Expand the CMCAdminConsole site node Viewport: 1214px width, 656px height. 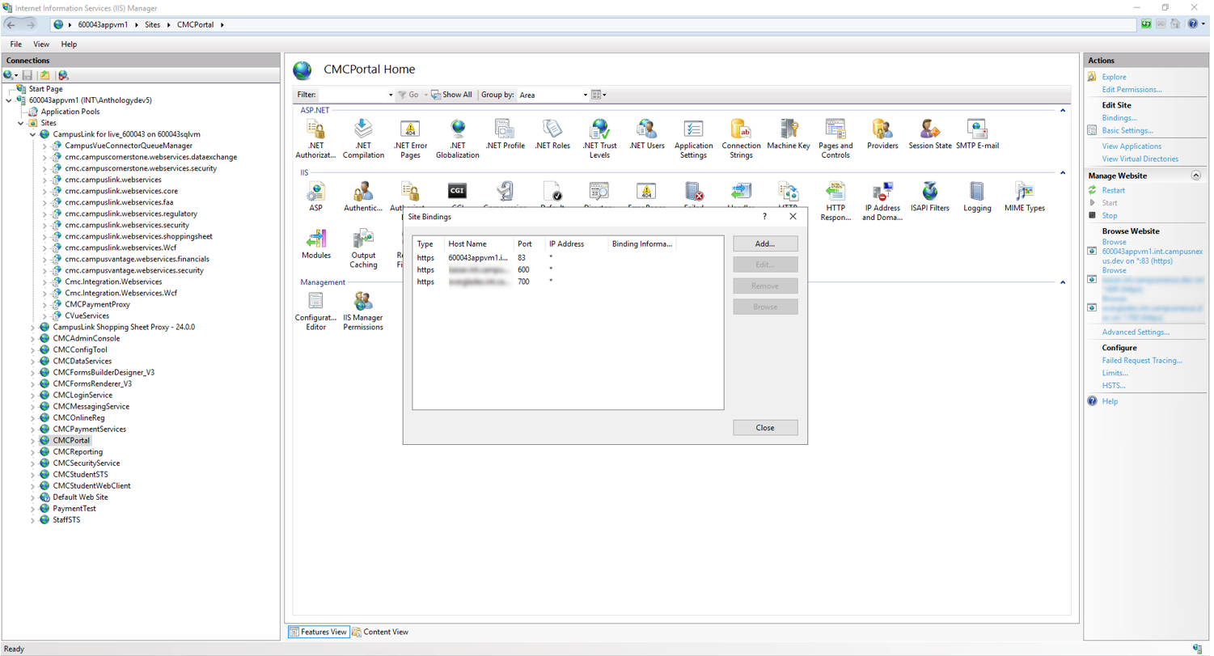click(x=33, y=338)
